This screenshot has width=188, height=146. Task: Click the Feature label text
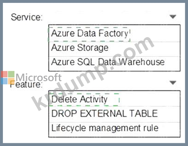pos(26,84)
